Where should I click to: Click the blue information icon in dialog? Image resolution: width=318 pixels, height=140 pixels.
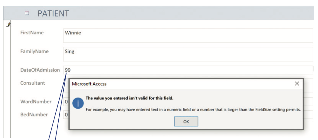[x=78, y=103]
